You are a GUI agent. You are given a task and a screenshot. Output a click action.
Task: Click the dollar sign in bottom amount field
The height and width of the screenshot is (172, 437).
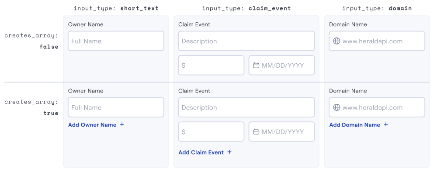pyautogui.click(x=184, y=132)
